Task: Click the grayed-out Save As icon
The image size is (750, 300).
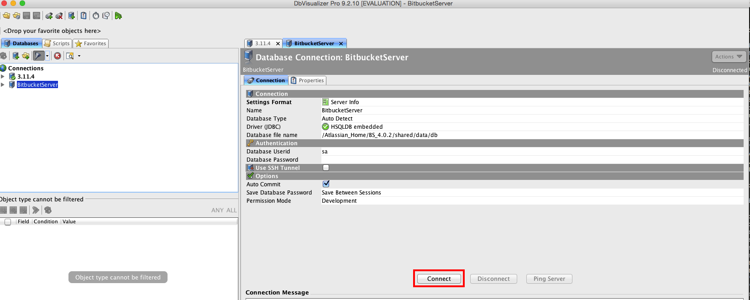Action: click(x=37, y=16)
